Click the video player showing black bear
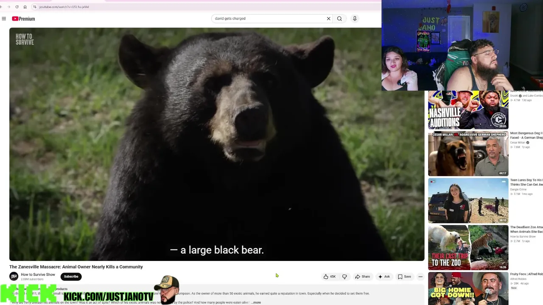This screenshot has width=543, height=305. [x=217, y=144]
